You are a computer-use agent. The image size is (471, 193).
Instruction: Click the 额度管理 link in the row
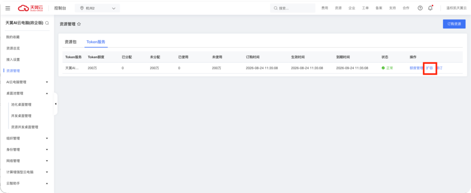[416, 68]
